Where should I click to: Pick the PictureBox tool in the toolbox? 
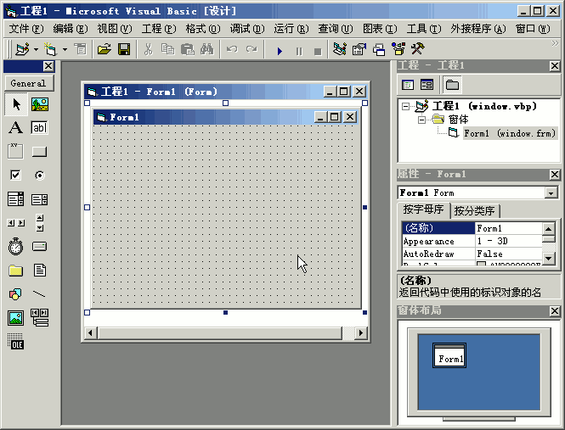point(39,104)
